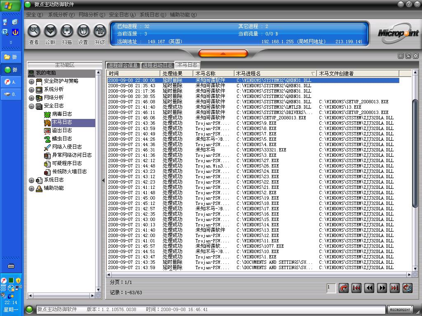
Task: Collapse 安全日志 tree node
Action: coord(31,106)
